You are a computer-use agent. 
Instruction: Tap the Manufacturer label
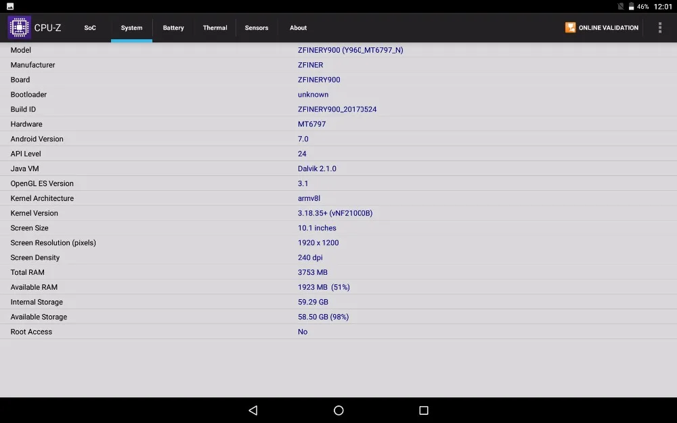pyautogui.click(x=32, y=65)
